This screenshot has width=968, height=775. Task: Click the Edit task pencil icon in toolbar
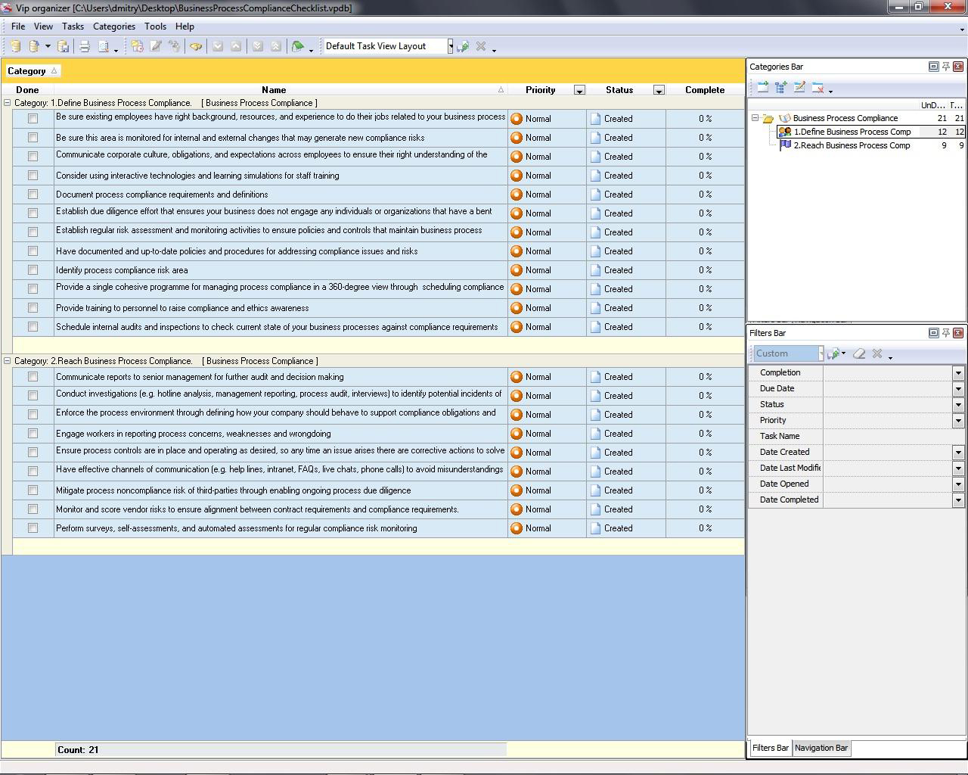[156, 46]
